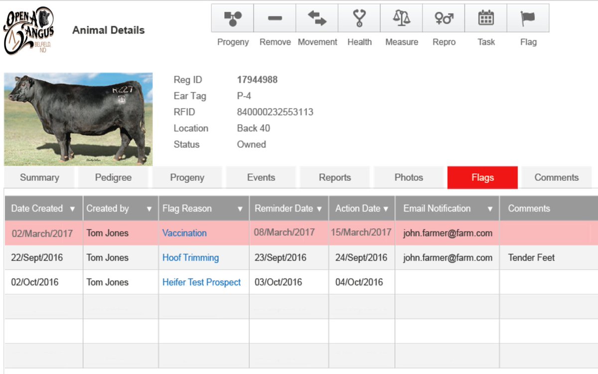Viewport: 598px width, 374px height.
Task: Open the Hoof Trimming flag link
Action: (x=190, y=257)
